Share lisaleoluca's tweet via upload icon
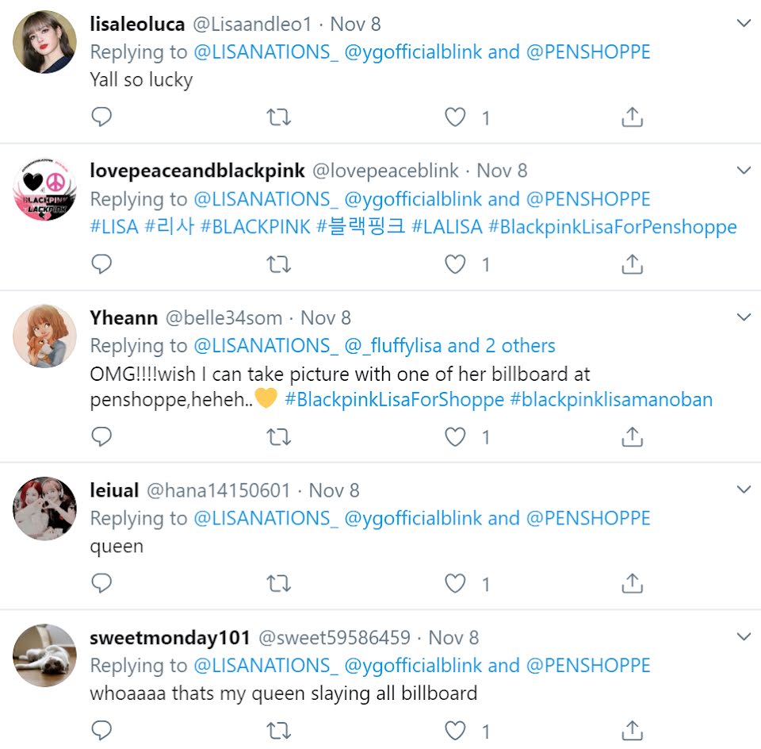The height and width of the screenshot is (749, 761). 632,117
